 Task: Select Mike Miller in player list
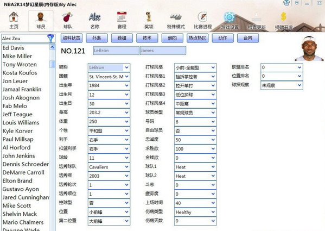point(17,56)
